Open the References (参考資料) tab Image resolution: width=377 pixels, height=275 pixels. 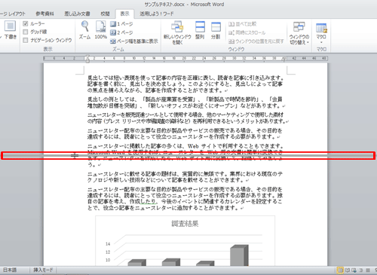[x=44, y=14]
